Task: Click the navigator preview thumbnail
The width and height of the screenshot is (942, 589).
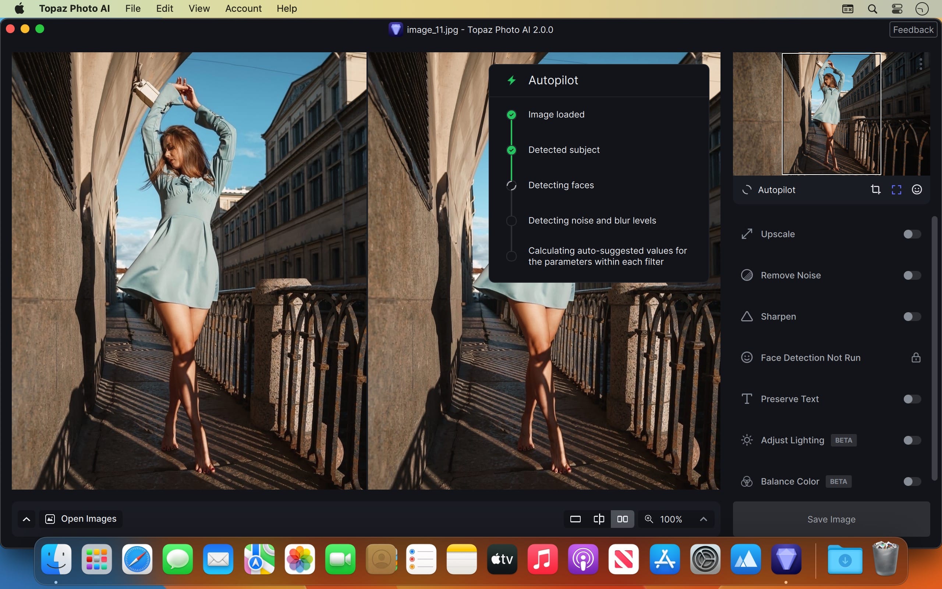Action: tap(831, 114)
